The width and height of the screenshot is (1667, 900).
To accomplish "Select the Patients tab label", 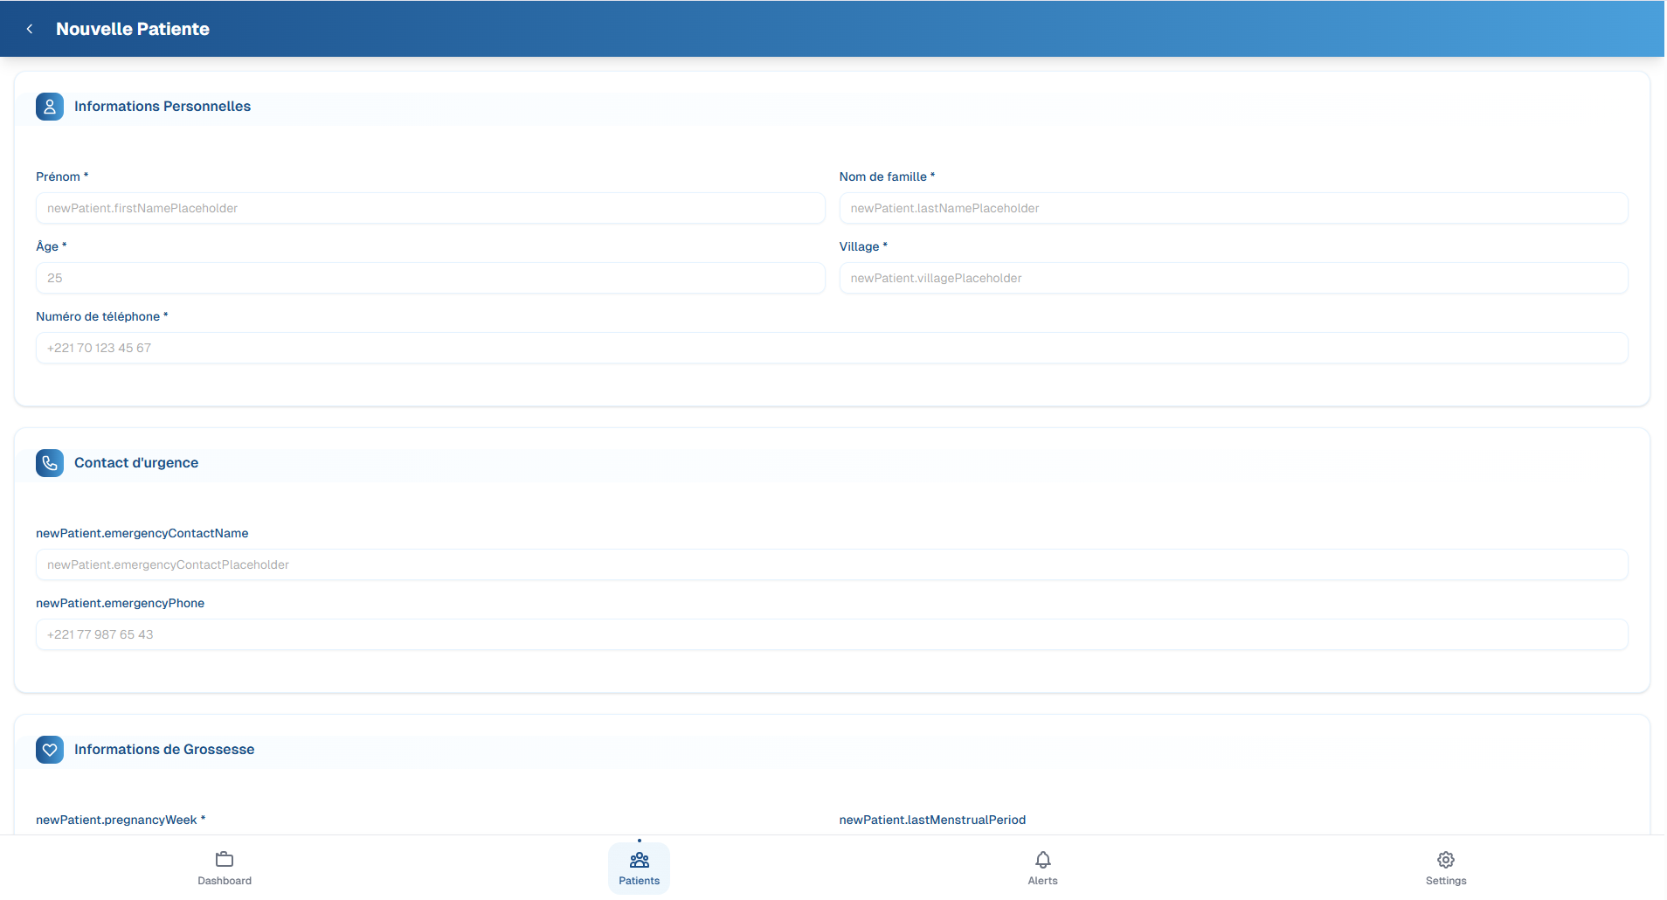I will 639,881.
